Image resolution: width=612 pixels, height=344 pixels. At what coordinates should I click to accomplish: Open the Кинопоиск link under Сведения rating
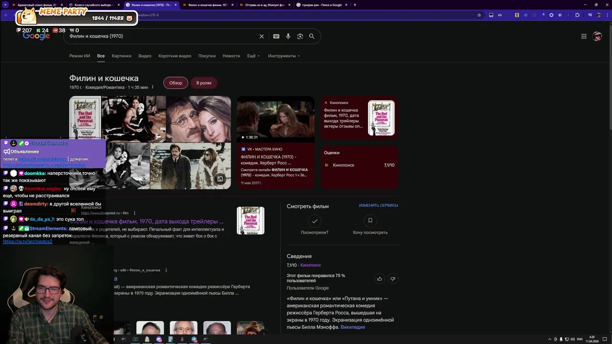point(311,265)
